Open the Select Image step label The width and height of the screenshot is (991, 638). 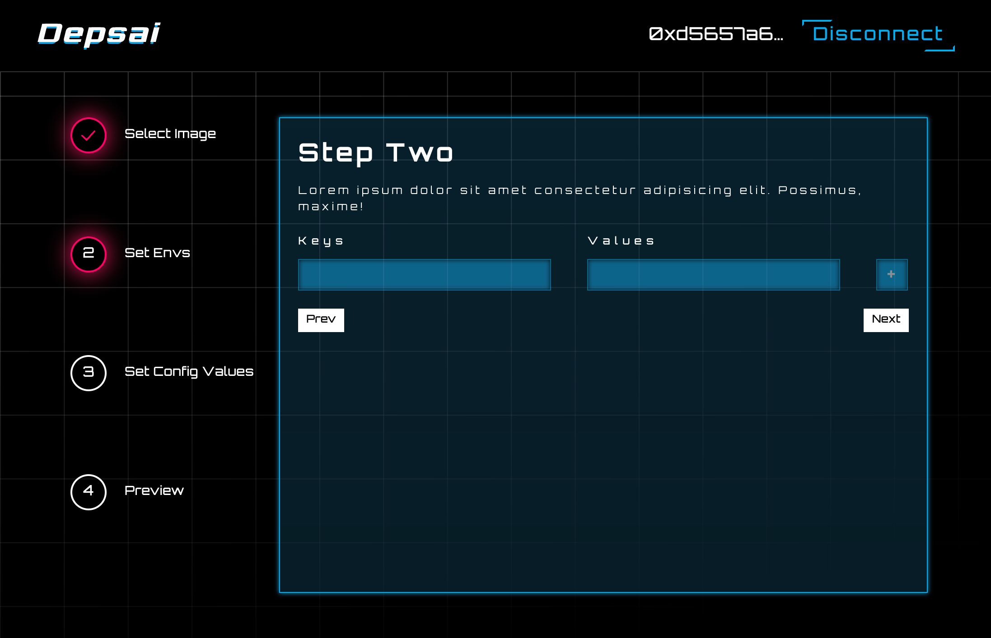[x=170, y=134]
